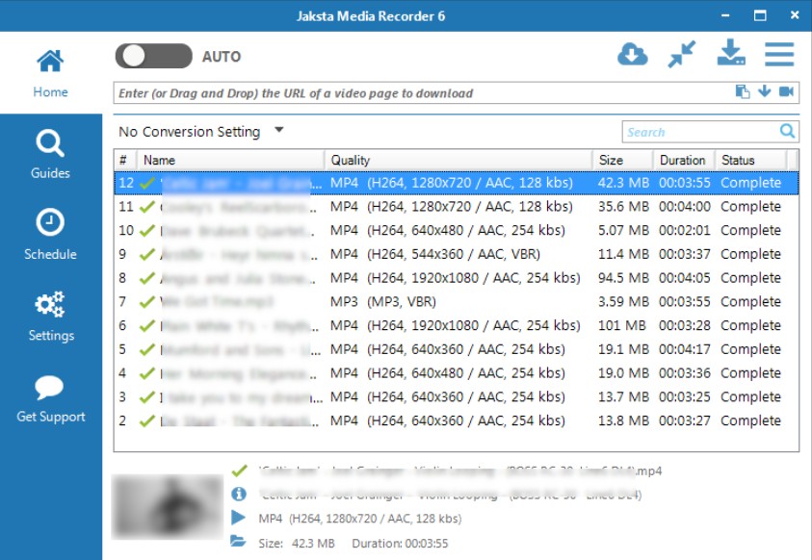Open containing folder icon in details
Screen dimensions: 812x560
click(x=238, y=542)
